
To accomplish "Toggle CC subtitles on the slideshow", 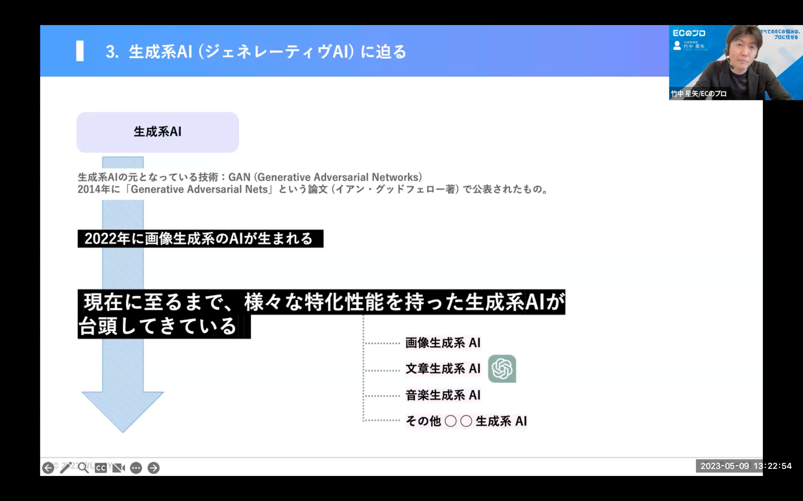I will click(x=101, y=468).
